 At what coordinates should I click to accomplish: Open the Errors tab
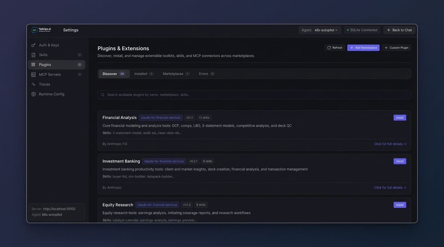point(207,74)
